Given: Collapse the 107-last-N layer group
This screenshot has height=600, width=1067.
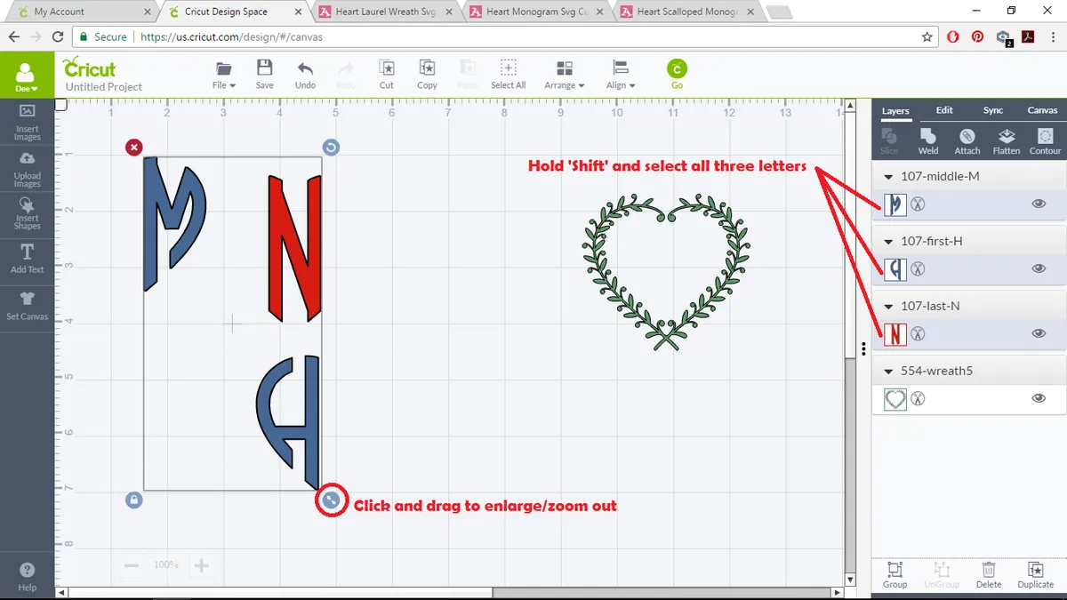Looking at the screenshot, I should click(888, 306).
